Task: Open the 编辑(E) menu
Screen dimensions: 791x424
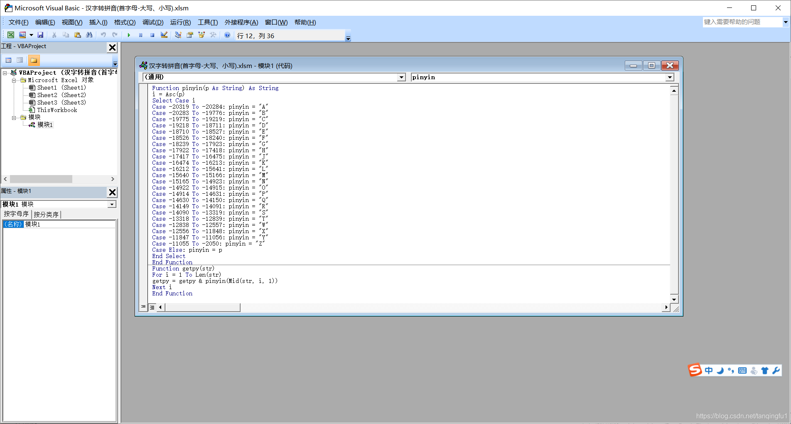Action: pos(45,22)
